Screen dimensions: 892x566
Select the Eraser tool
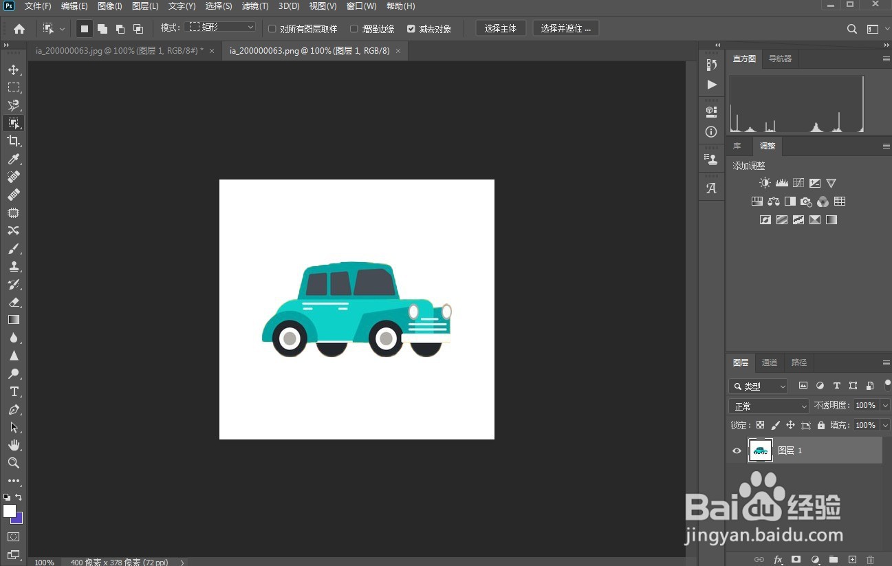point(13,302)
